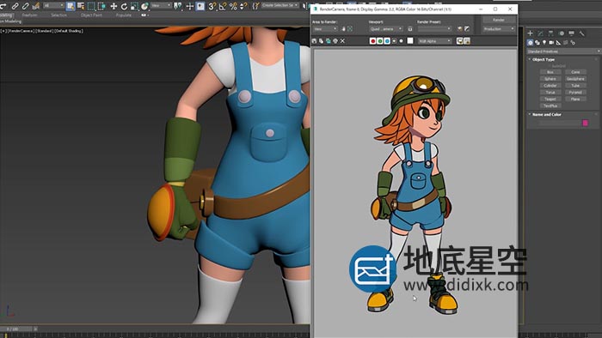
Task: Activate the Select Object tool
Action: click(71, 6)
